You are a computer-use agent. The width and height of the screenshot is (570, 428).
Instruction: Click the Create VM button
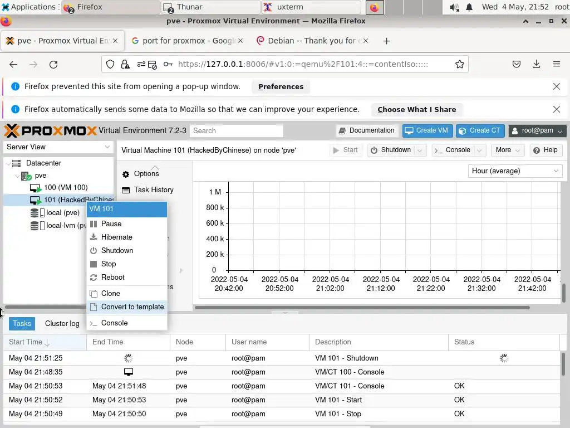427,130
